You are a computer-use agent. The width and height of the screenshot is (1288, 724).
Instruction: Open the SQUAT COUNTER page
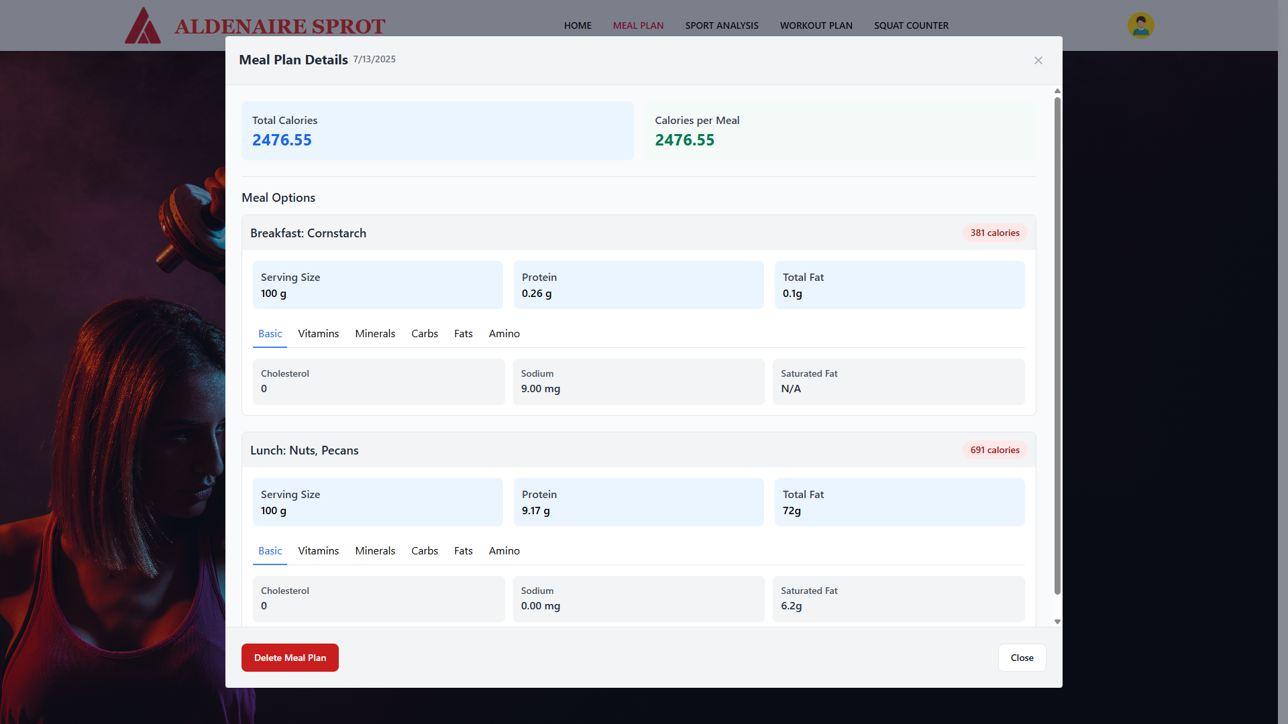[911, 25]
